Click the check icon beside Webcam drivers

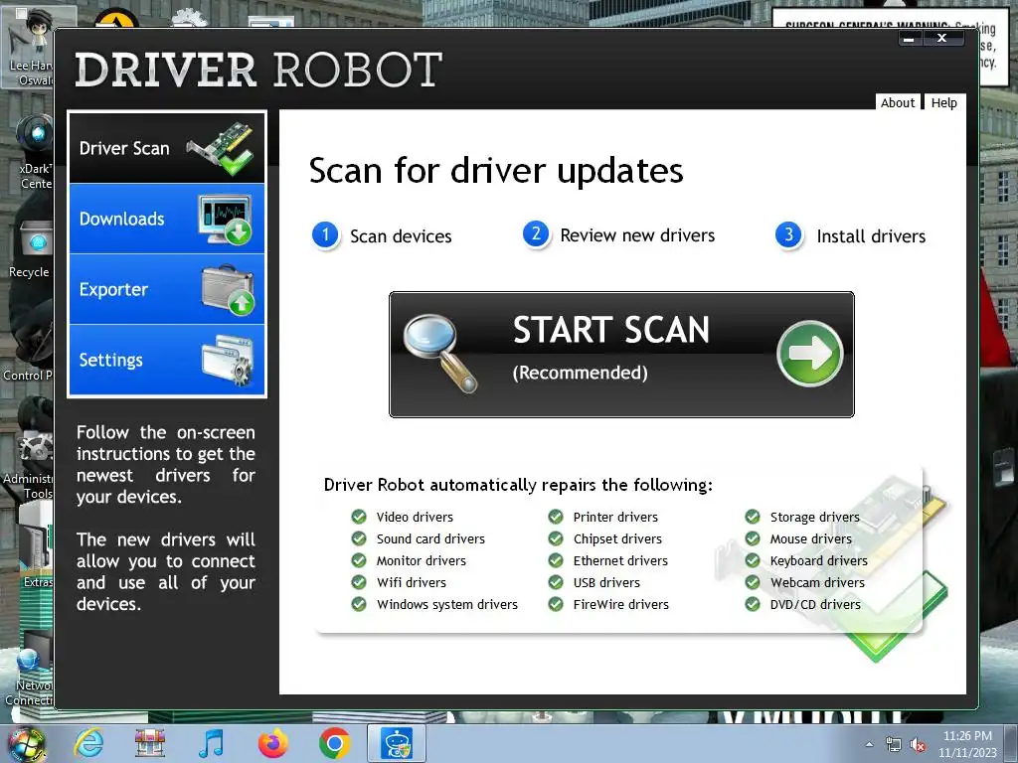pyautogui.click(x=753, y=582)
